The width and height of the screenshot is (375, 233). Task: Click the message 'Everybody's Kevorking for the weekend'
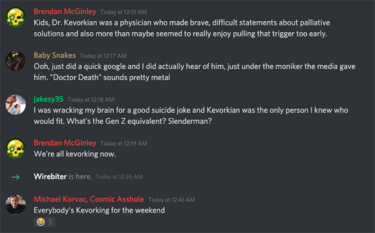pyautogui.click(x=100, y=210)
